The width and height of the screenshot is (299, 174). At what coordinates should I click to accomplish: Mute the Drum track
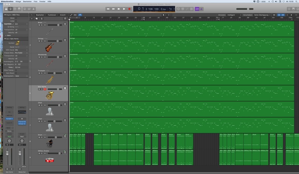39,137
